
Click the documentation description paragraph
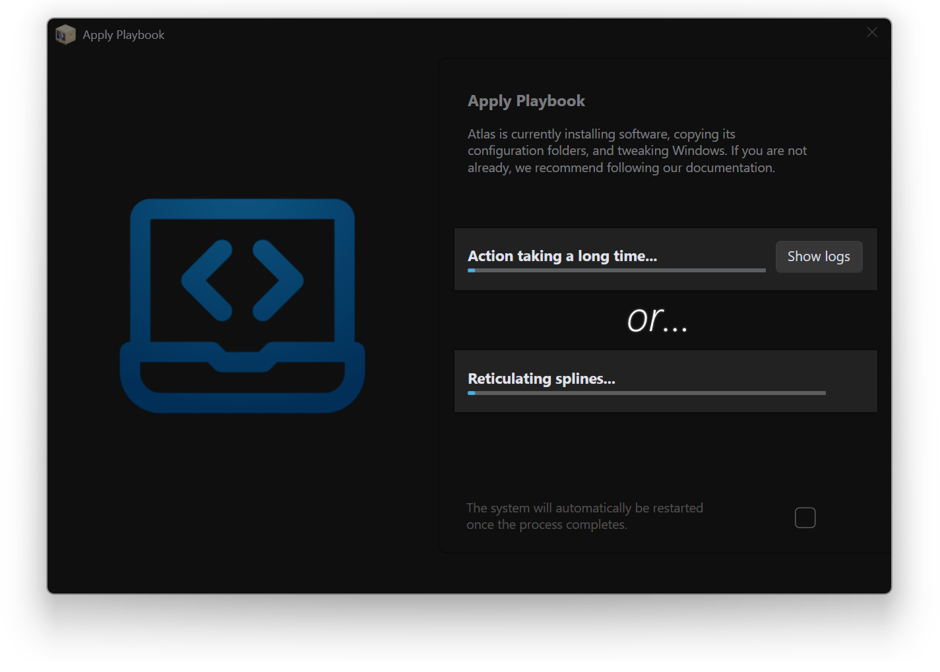point(636,150)
